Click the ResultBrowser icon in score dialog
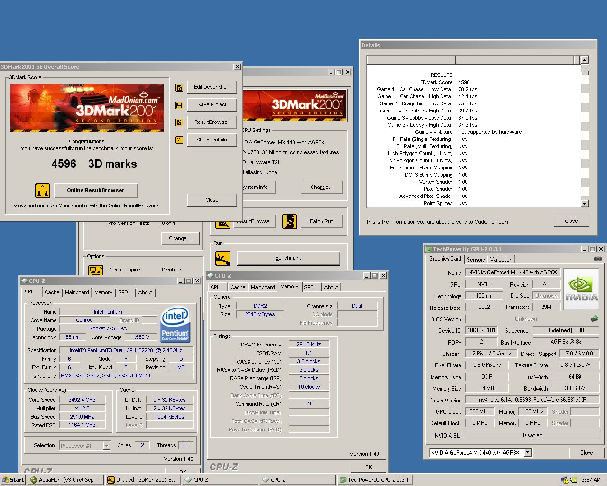The height and width of the screenshot is (486, 607). tap(179, 122)
